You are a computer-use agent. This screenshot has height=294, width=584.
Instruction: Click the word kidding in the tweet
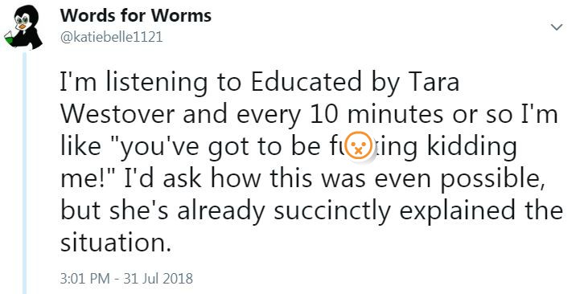point(471,147)
